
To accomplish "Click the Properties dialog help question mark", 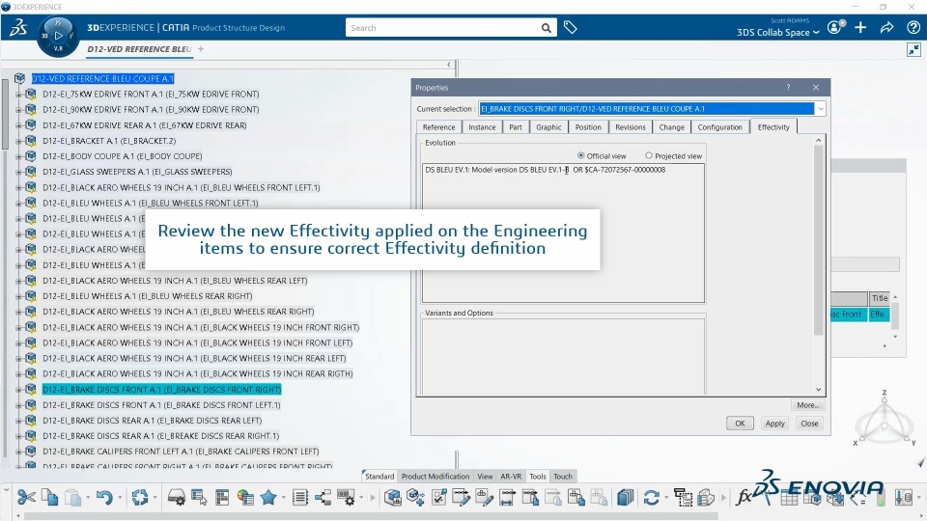I will (x=788, y=88).
